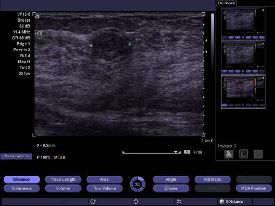
Task: Click the 32 dB gain value
Action: point(24,26)
